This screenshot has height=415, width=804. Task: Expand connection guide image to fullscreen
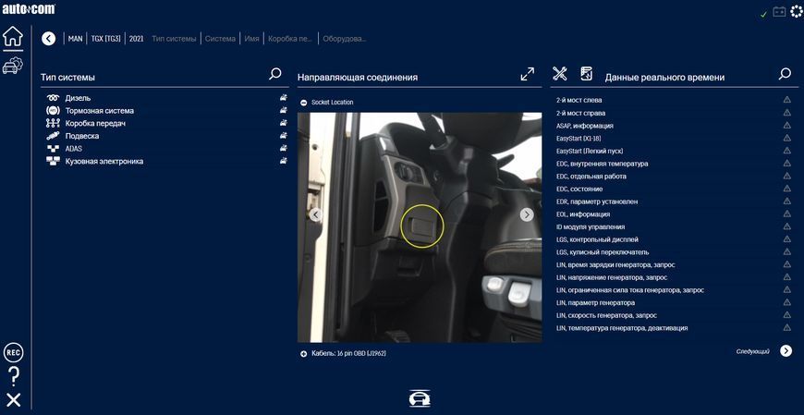(527, 74)
